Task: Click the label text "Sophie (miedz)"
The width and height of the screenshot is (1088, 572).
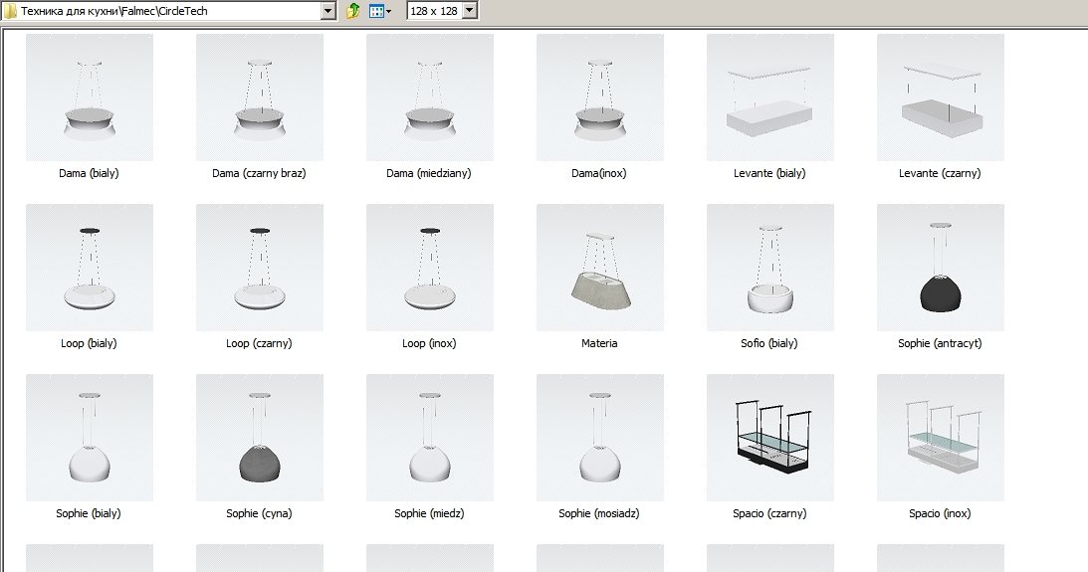Action: (429, 513)
